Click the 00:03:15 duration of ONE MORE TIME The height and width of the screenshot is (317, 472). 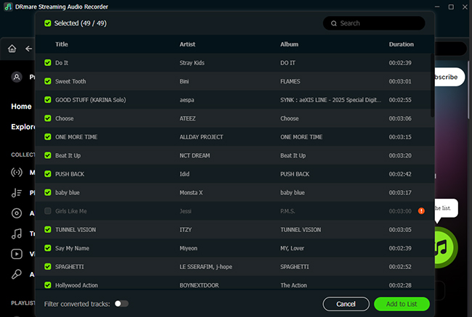400,137
